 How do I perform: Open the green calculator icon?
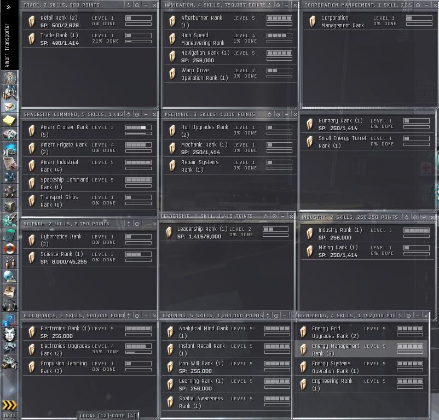coord(10,234)
